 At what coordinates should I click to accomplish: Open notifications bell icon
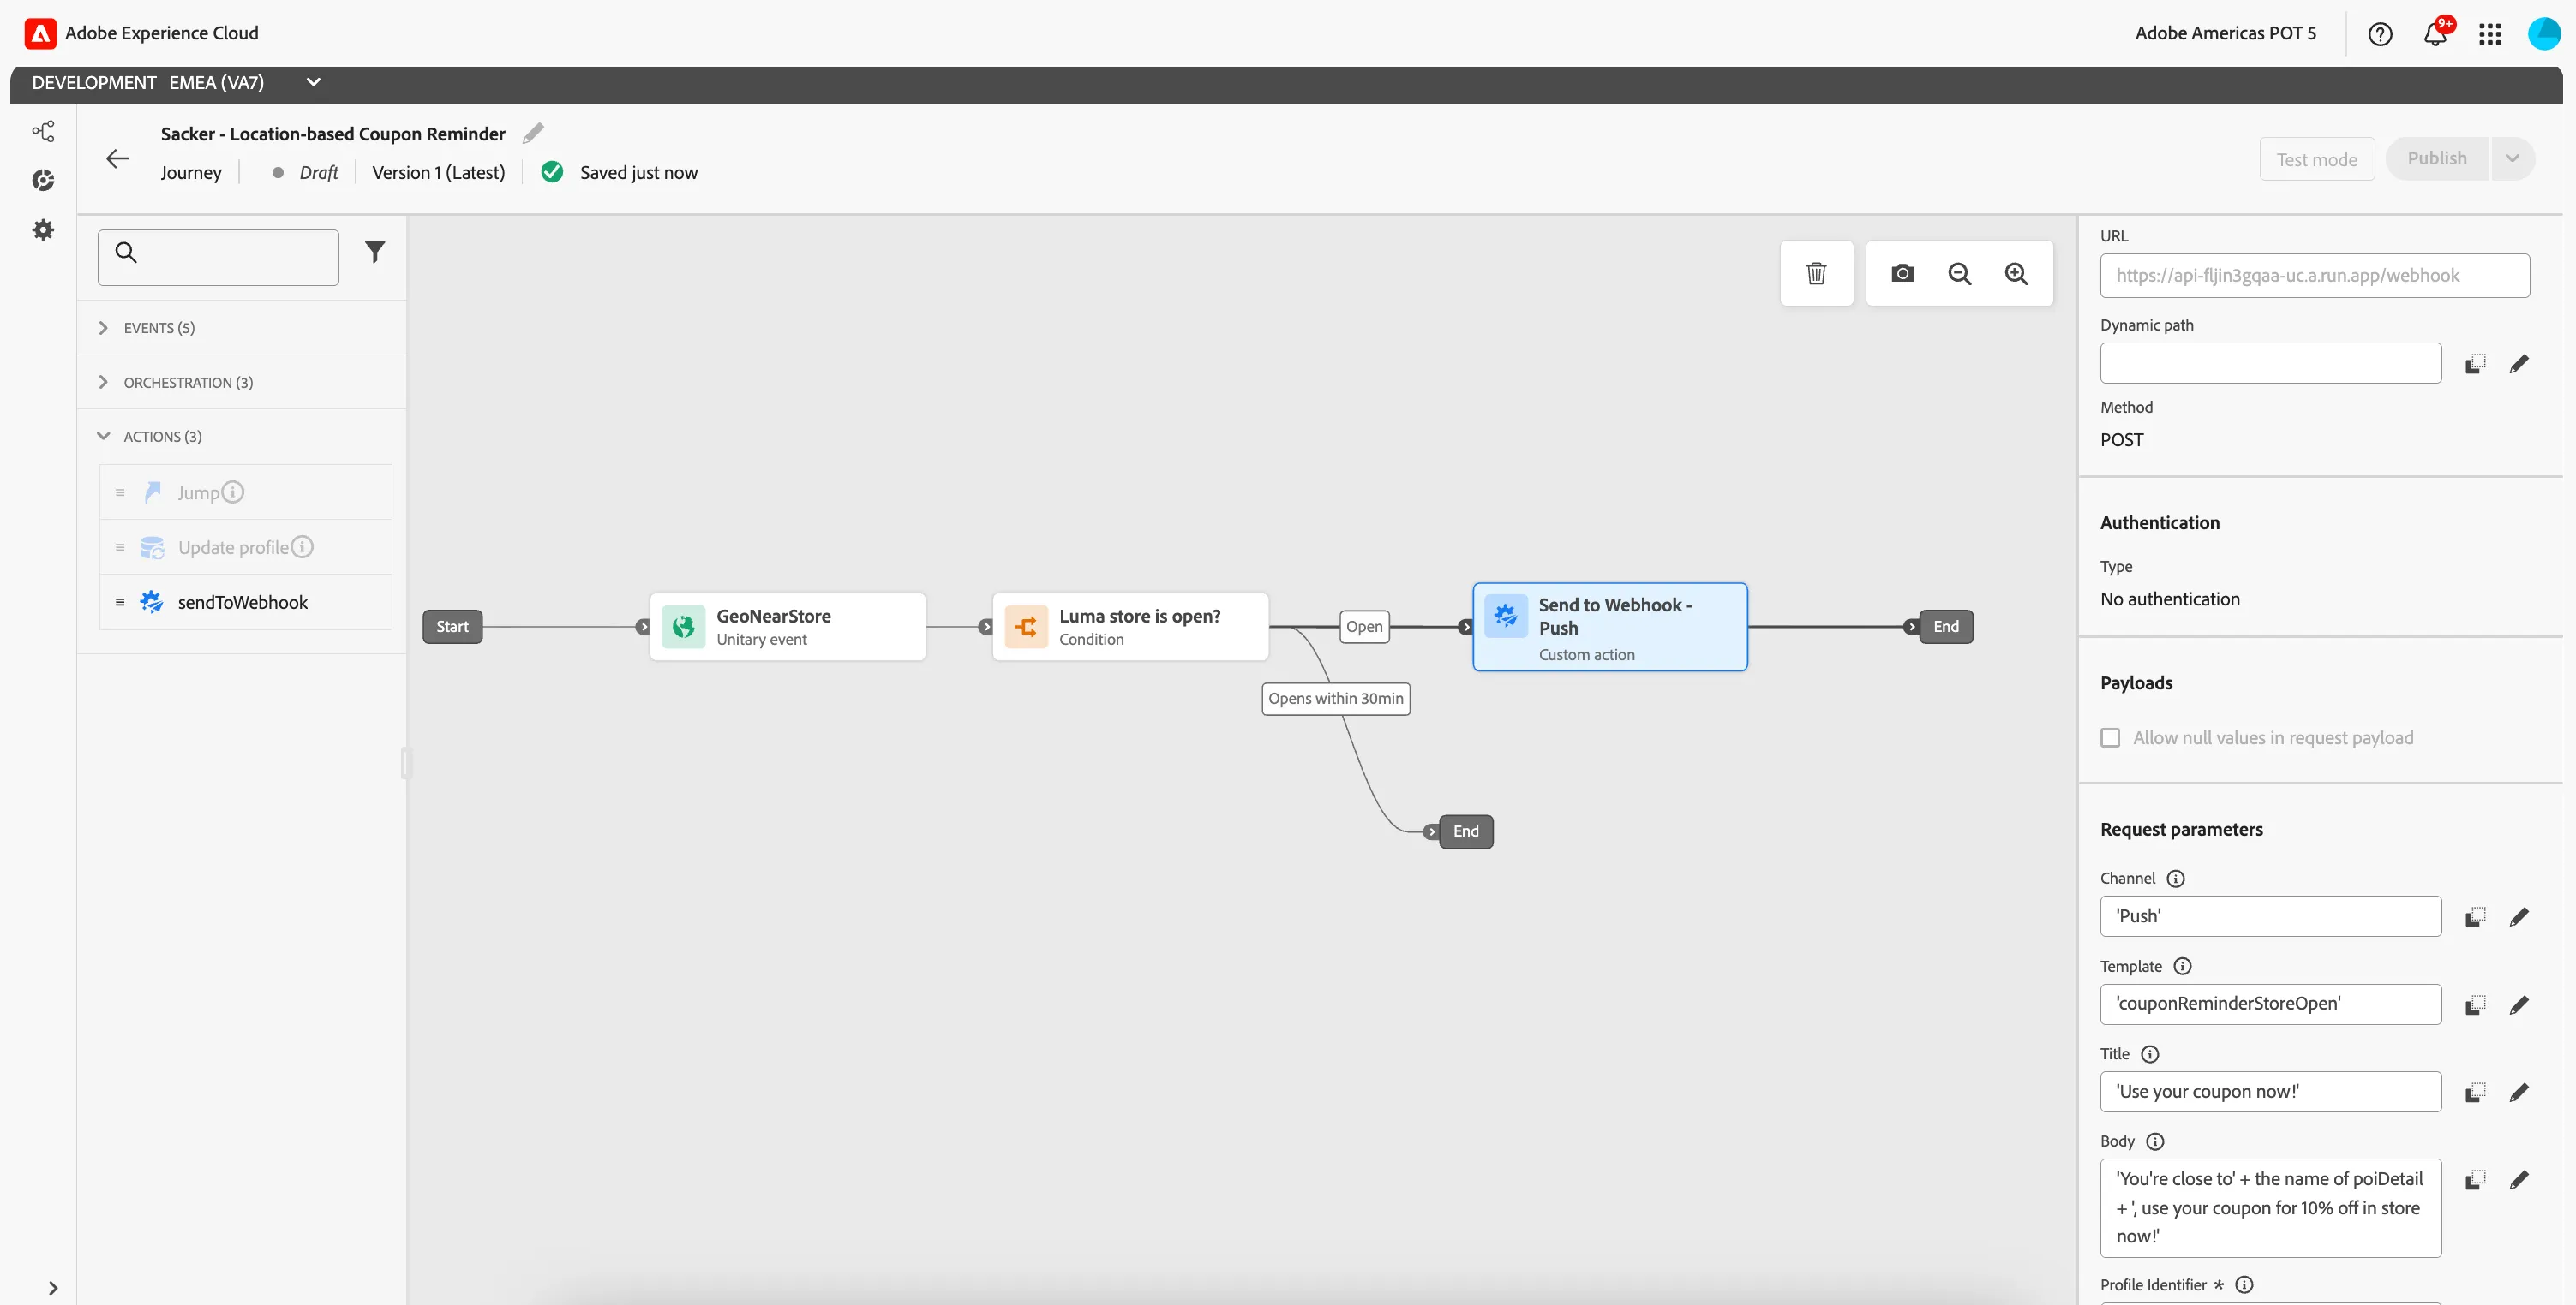pos(2435,34)
